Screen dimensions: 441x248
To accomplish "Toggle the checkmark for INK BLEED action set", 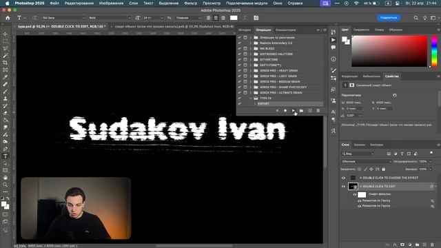I will (x=239, y=48).
